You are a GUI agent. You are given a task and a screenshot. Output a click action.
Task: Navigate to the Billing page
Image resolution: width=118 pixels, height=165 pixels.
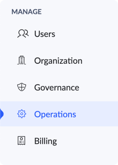[59, 141]
